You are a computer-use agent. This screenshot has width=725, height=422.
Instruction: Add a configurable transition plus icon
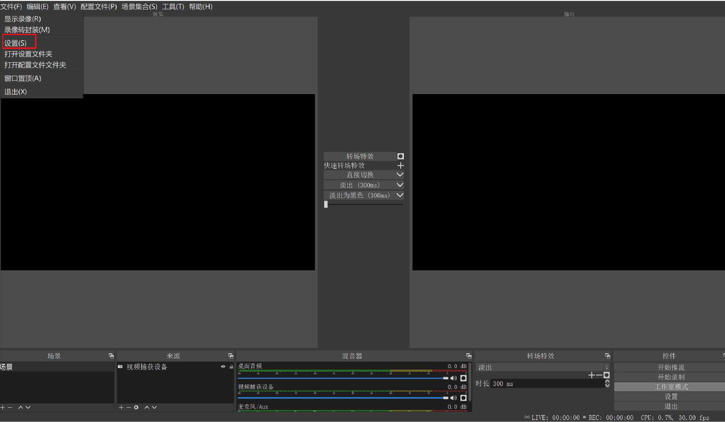click(591, 375)
